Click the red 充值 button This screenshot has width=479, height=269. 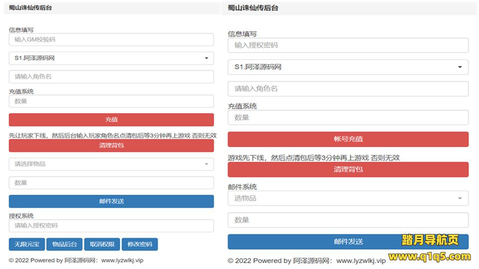point(111,120)
